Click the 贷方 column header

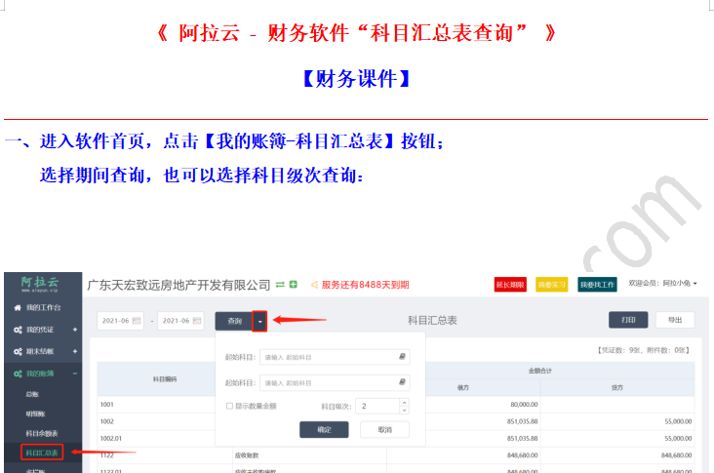pos(617,388)
